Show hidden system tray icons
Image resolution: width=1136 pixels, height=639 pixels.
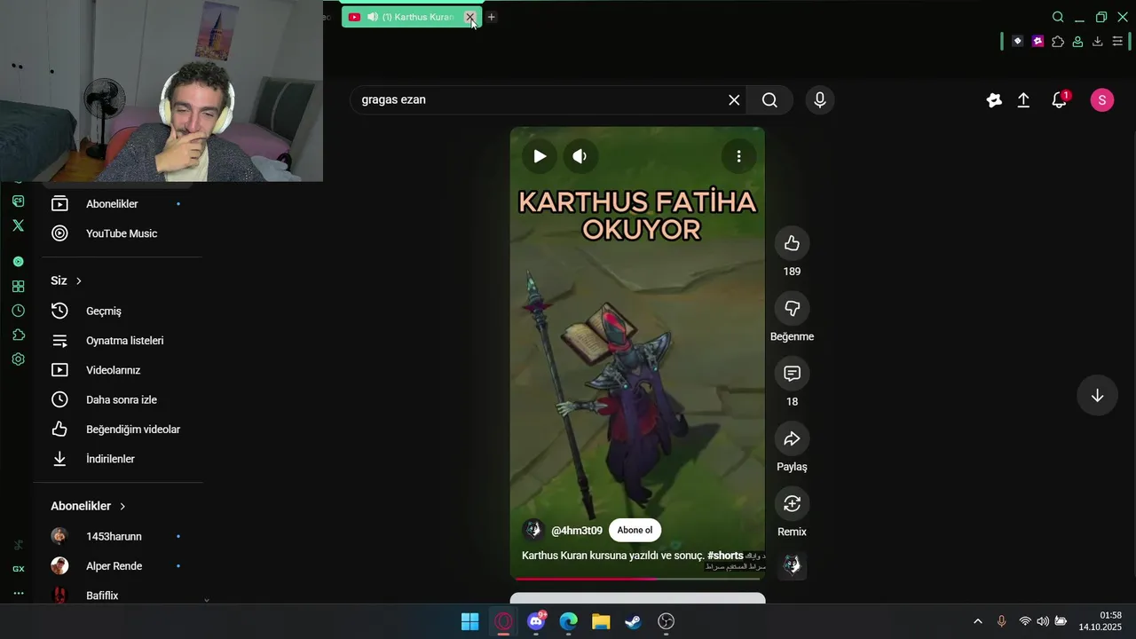pos(978,621)
